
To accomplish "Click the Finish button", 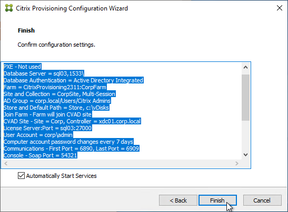I will click(x=217, y=200).
